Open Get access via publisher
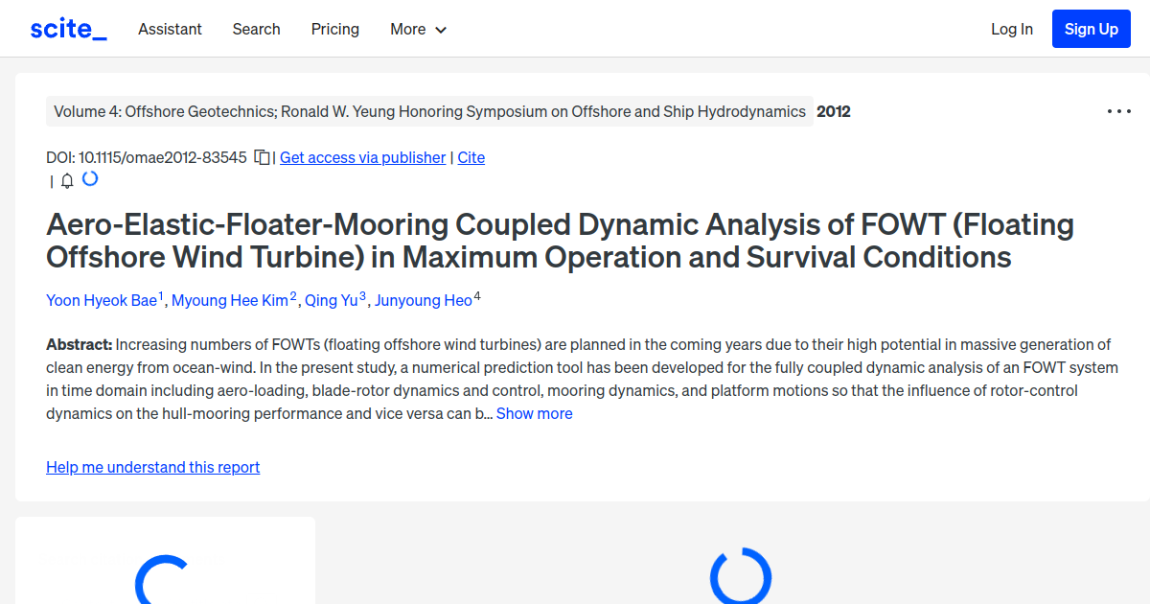 click(362, 157)
